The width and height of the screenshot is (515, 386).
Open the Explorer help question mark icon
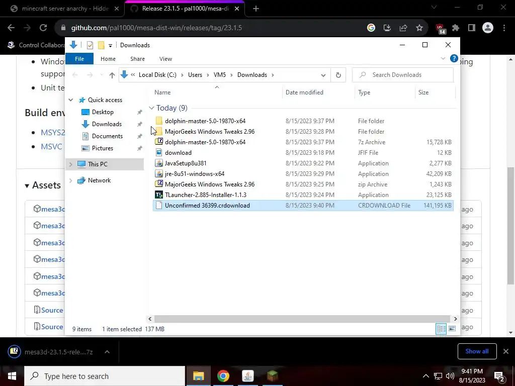click(454, 59)
